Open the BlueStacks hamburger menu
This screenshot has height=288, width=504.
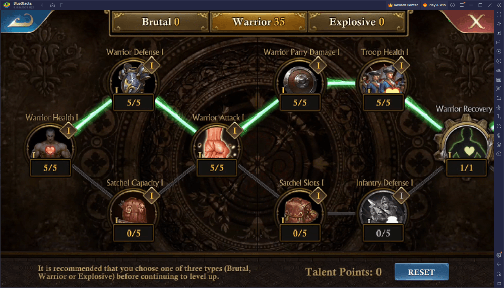(x=462, y=5)
